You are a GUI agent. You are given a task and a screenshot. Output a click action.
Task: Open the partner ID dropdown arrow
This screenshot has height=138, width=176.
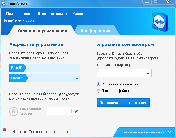[148, 73]
